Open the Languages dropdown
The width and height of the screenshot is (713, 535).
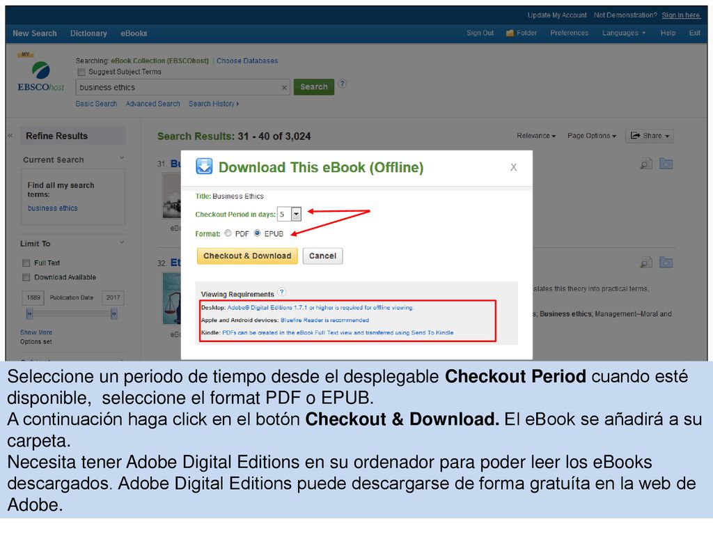[623, 33]
